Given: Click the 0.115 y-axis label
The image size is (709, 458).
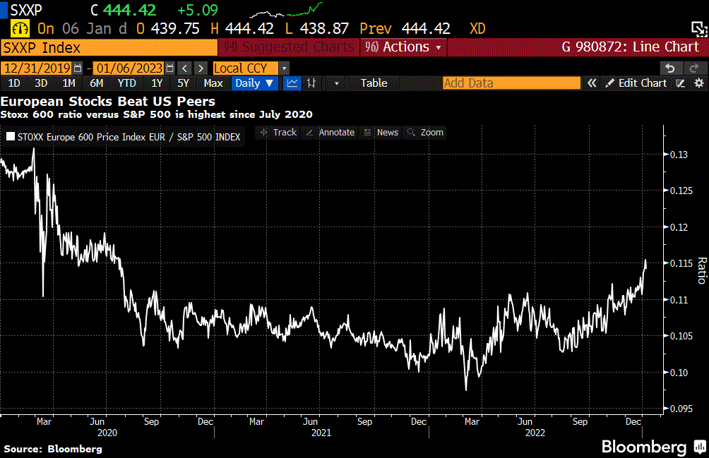Looking at the screenshot, I should (681, 263).
